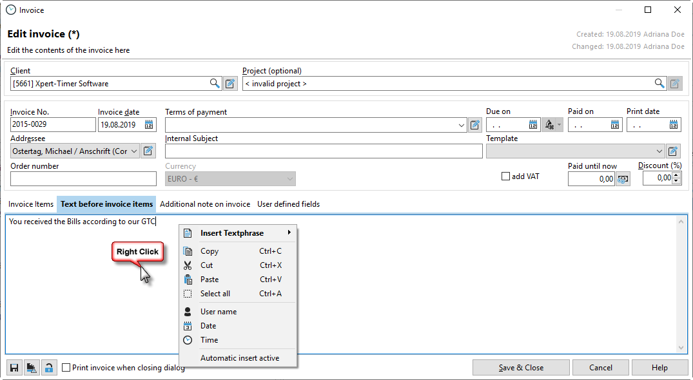Screen dimensions: 693x380
Task: Open the Invoice date calendar picker
Action: 149,125
